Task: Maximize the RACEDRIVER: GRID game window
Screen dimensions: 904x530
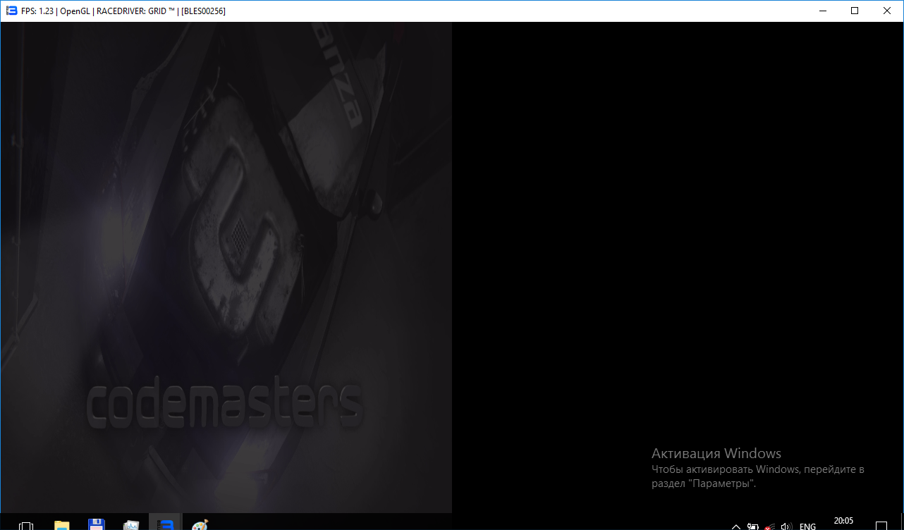Action: pyautogui.click(x=855, y=11)
